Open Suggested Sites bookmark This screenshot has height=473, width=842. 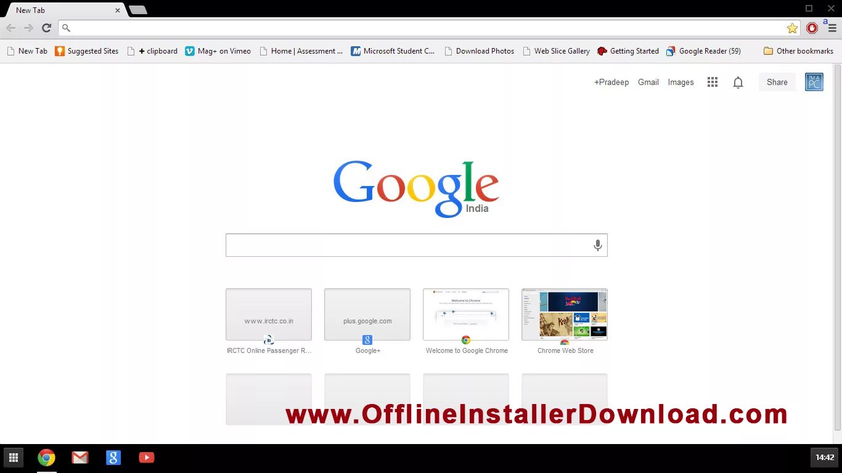[87, 51]
